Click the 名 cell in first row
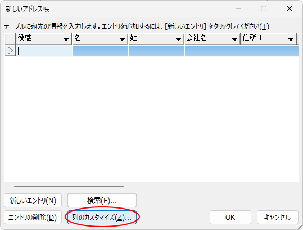The image size is (303, 230). click(100, 51)
